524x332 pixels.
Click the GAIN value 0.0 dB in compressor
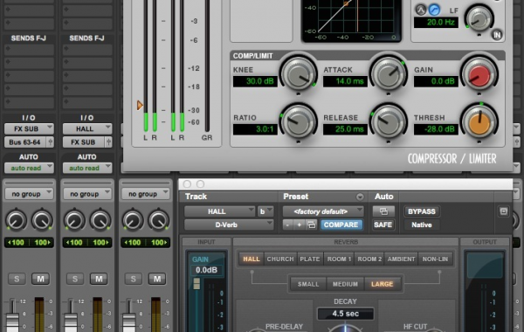(x=436, y=81)
